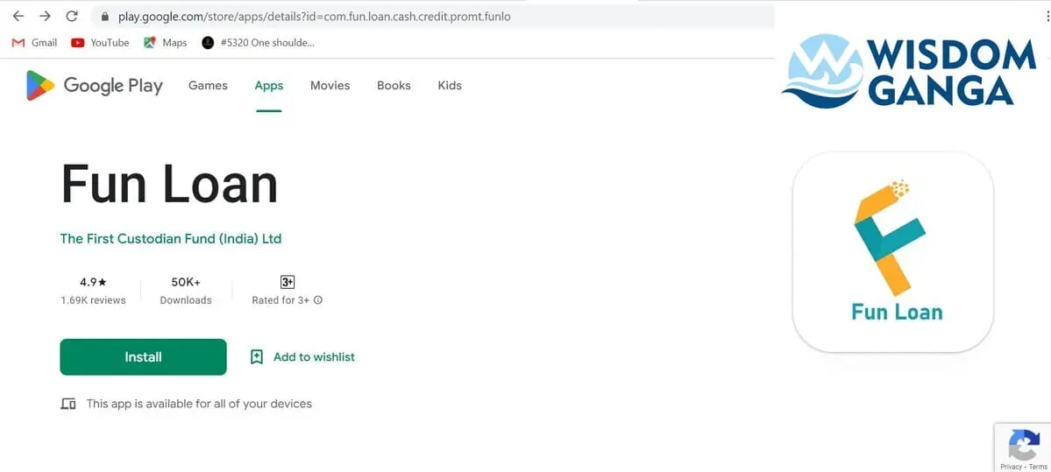1051x472 pixels.
Task: Switch to the Movies tab
Action: point(330,86)
